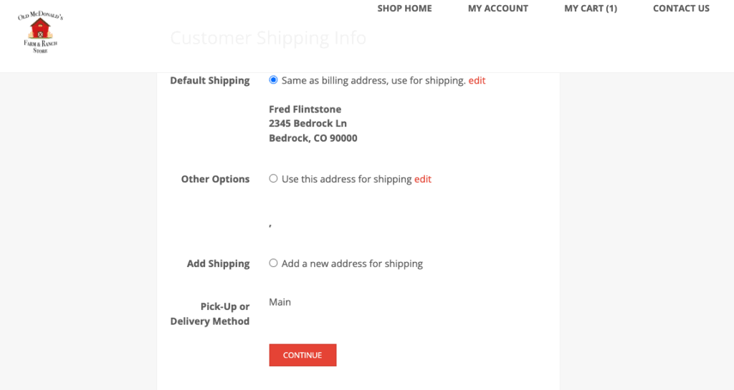
Task: Click the 'Customer Shipping Info' heading
Action: (x=268, y=38)
